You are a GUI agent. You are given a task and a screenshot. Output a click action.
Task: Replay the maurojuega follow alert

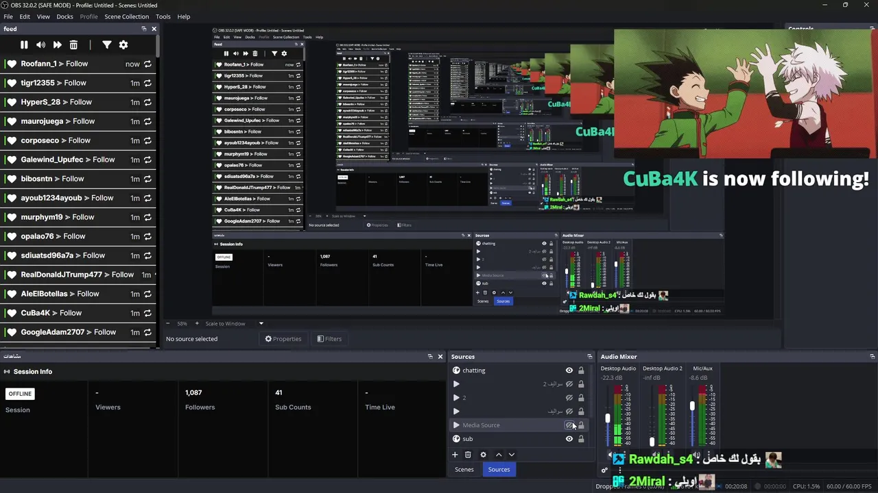click(147, 121)
